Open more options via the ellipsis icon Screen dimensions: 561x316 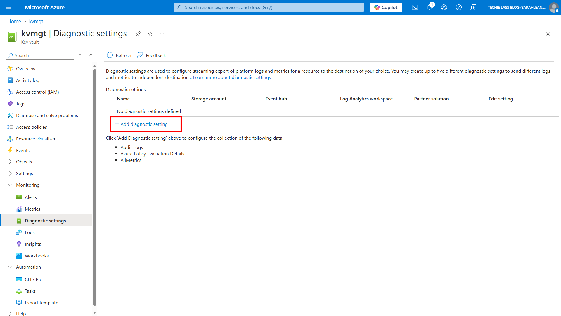pos(162,34)
